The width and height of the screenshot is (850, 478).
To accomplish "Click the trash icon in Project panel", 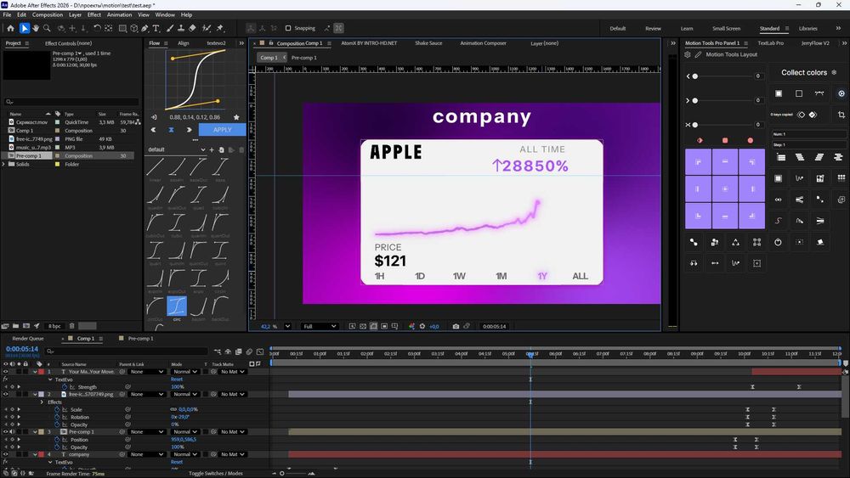I will coord(71,326).
